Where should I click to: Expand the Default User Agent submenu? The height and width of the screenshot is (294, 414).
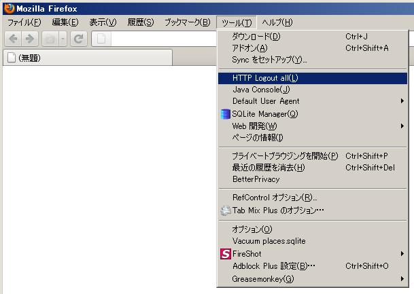tap(402, 101)
